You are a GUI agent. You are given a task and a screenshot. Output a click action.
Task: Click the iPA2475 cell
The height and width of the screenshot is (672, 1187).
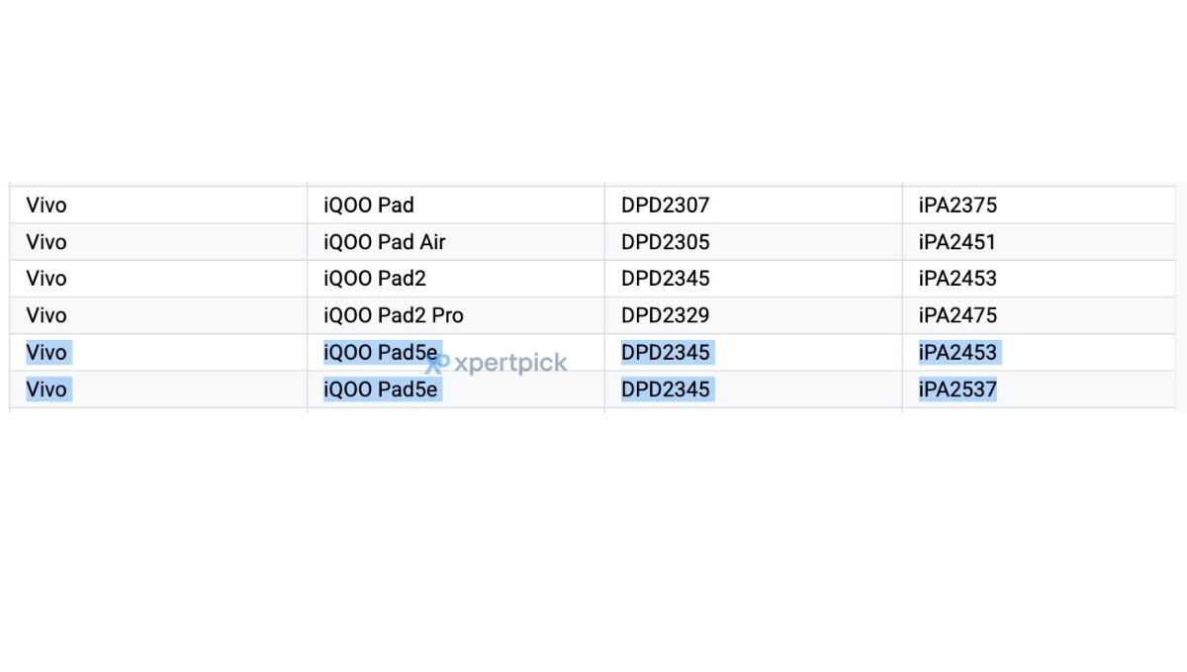(1039, 316)
